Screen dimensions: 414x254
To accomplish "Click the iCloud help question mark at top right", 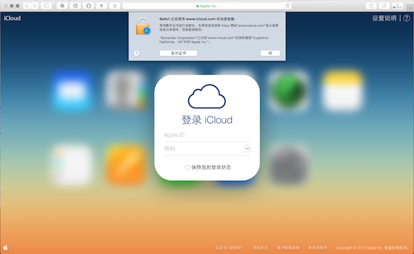I will tap(406, 18).
